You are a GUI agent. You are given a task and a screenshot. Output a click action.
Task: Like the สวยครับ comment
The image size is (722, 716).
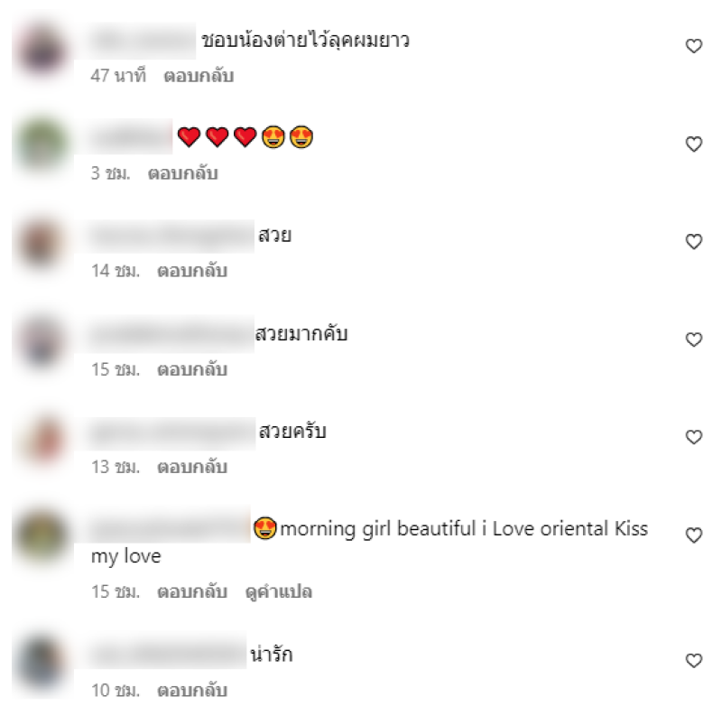[693, 437]
